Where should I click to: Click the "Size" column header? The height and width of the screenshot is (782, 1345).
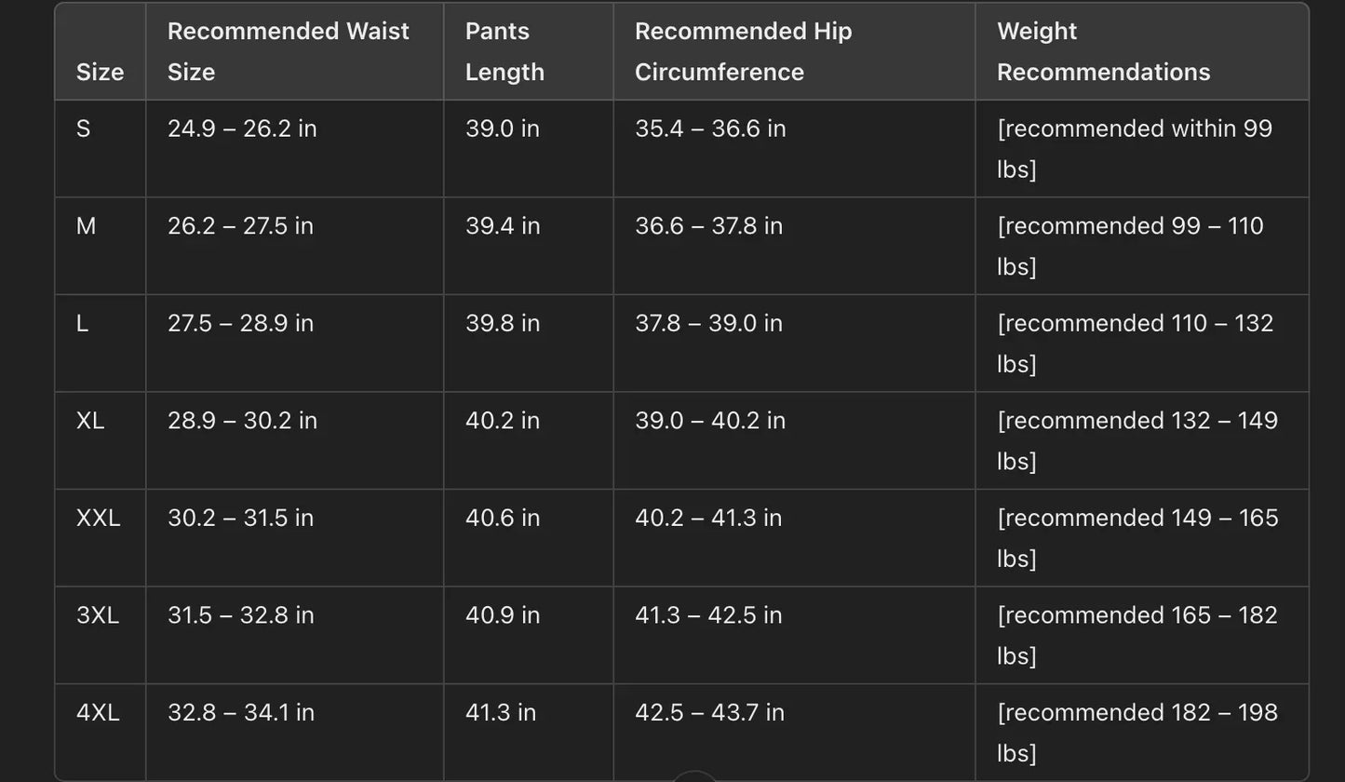pos(100,72)
